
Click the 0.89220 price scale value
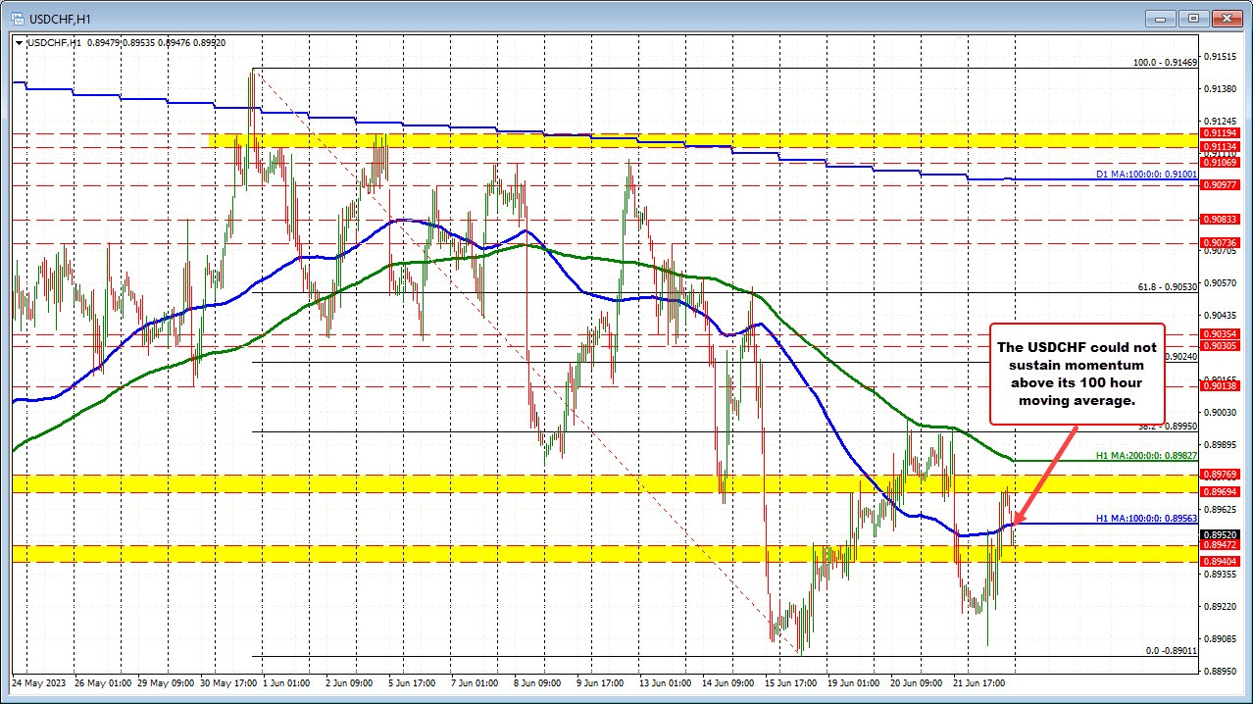[x=1221, y=607]
